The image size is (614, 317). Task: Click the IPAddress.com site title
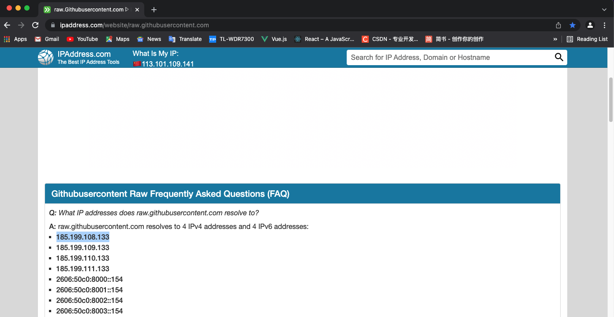tap(84, 54)
